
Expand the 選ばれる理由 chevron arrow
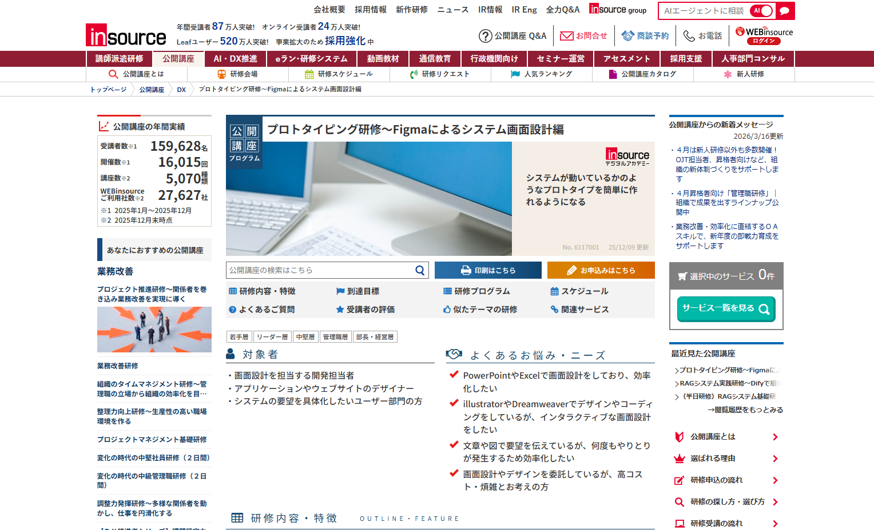tap(775, 459)
